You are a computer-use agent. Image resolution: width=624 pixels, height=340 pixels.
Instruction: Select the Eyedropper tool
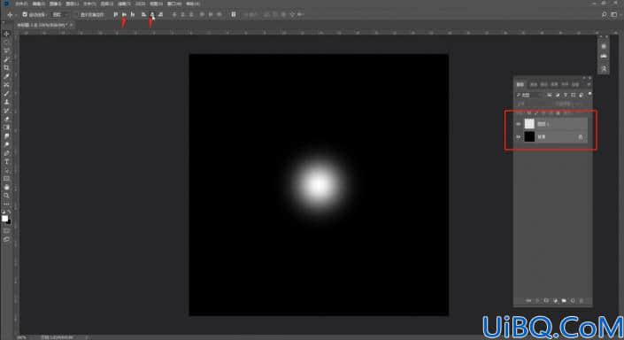coord(6,76)
